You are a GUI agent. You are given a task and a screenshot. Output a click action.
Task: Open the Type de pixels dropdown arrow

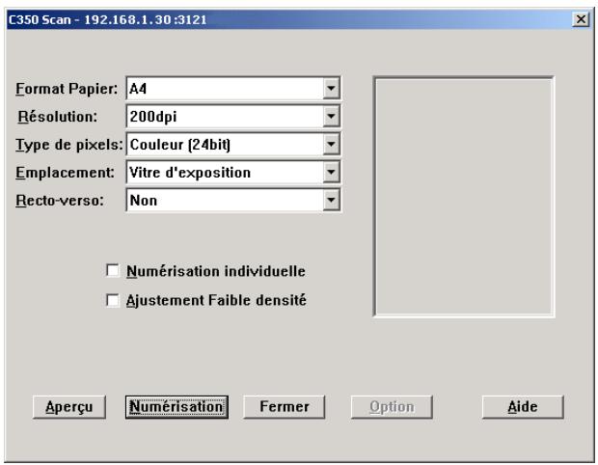click(331, 144)
